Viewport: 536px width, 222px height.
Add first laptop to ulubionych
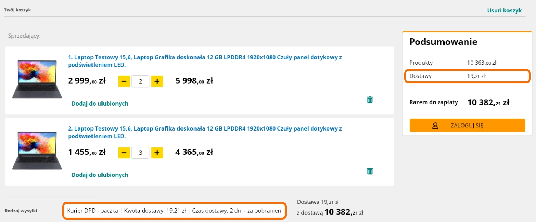point(100,104)
